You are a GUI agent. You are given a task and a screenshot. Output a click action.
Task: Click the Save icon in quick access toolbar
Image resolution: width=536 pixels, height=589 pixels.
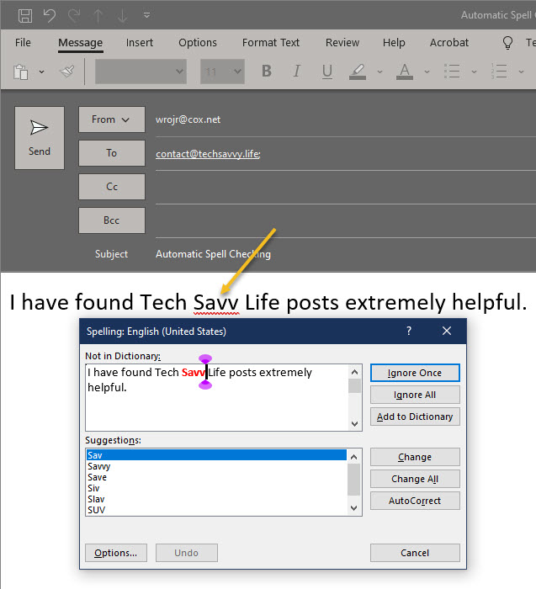pyautogui.click(x=25, y=16)
